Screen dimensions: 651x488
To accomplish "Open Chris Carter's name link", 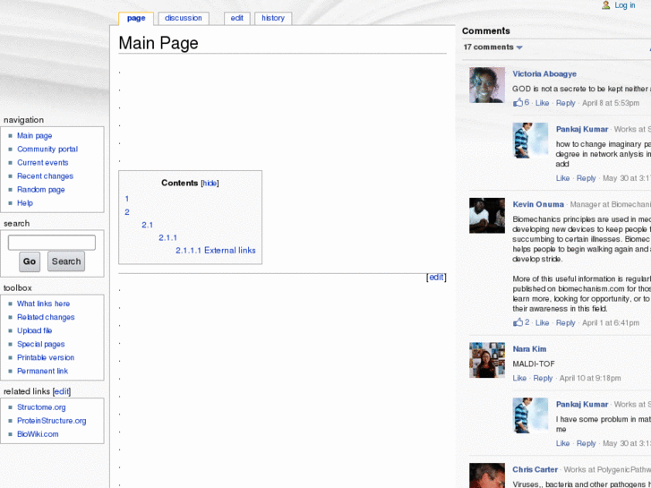I will click(535, 470).
